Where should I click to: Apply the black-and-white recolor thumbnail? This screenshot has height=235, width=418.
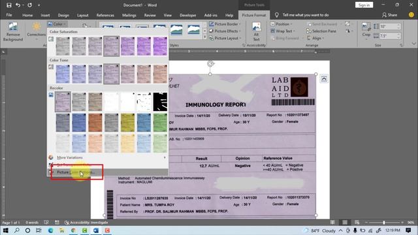(x=160, y=102)
